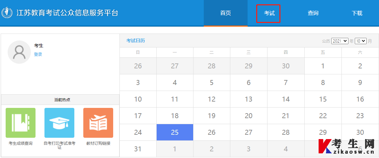Click date 8 in the calendar
The width and height of the screenshot is (379, 158).
tap(323, 82)
